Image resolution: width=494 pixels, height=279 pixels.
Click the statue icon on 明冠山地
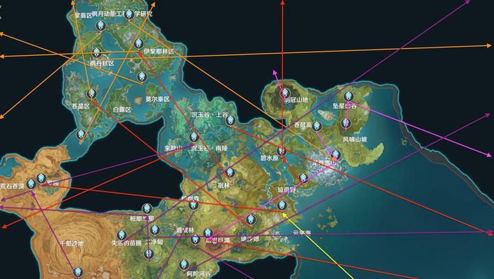pyautogui.click(x=285, y=93)
